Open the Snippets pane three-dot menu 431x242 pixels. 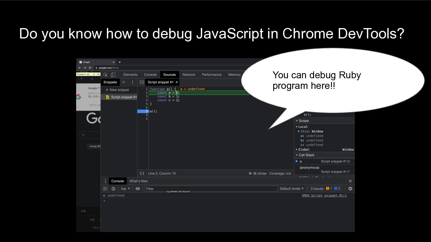point(132,82)
